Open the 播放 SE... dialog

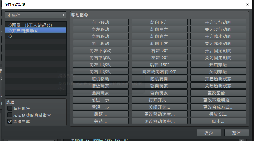pos(218,114)
